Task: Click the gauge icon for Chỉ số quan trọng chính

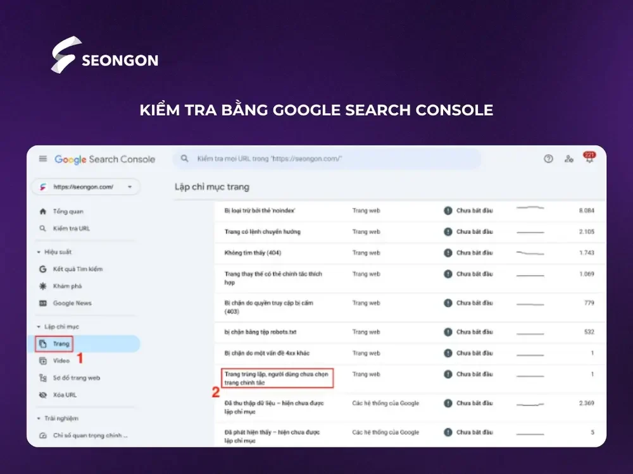Action: 43,435
